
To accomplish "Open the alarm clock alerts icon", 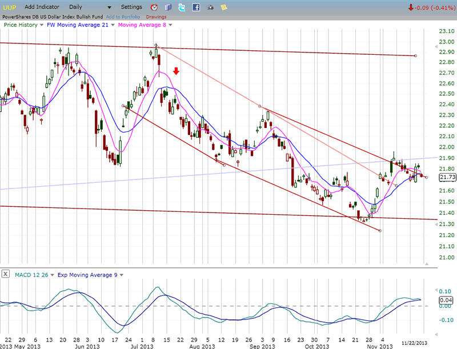I will [154, 7].
